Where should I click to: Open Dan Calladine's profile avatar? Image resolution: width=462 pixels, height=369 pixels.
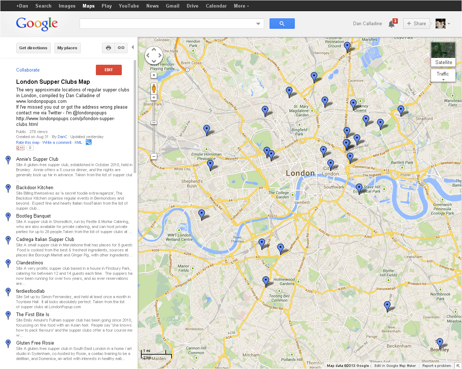pos(440,24)
